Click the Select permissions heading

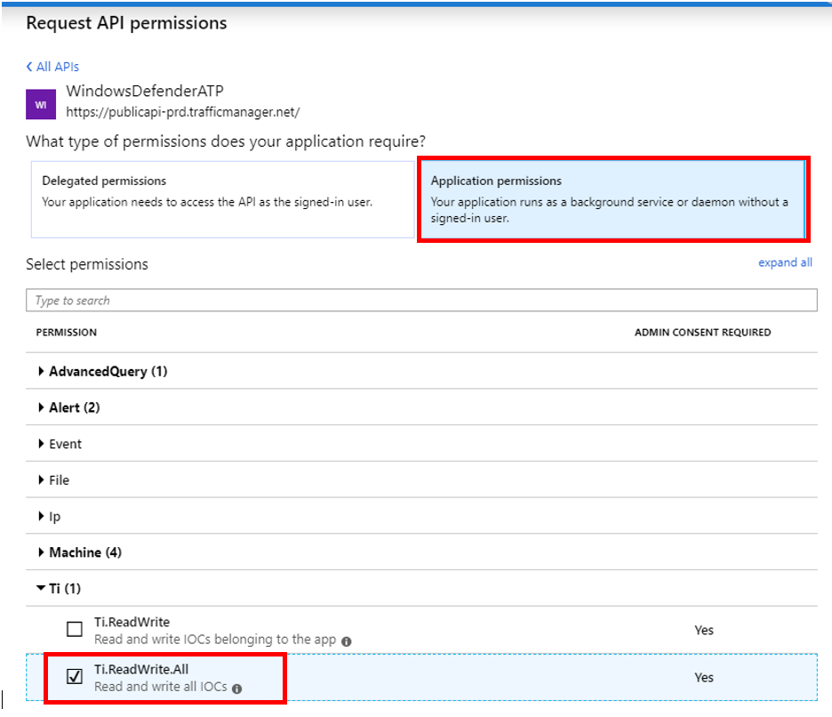[87, 264]
